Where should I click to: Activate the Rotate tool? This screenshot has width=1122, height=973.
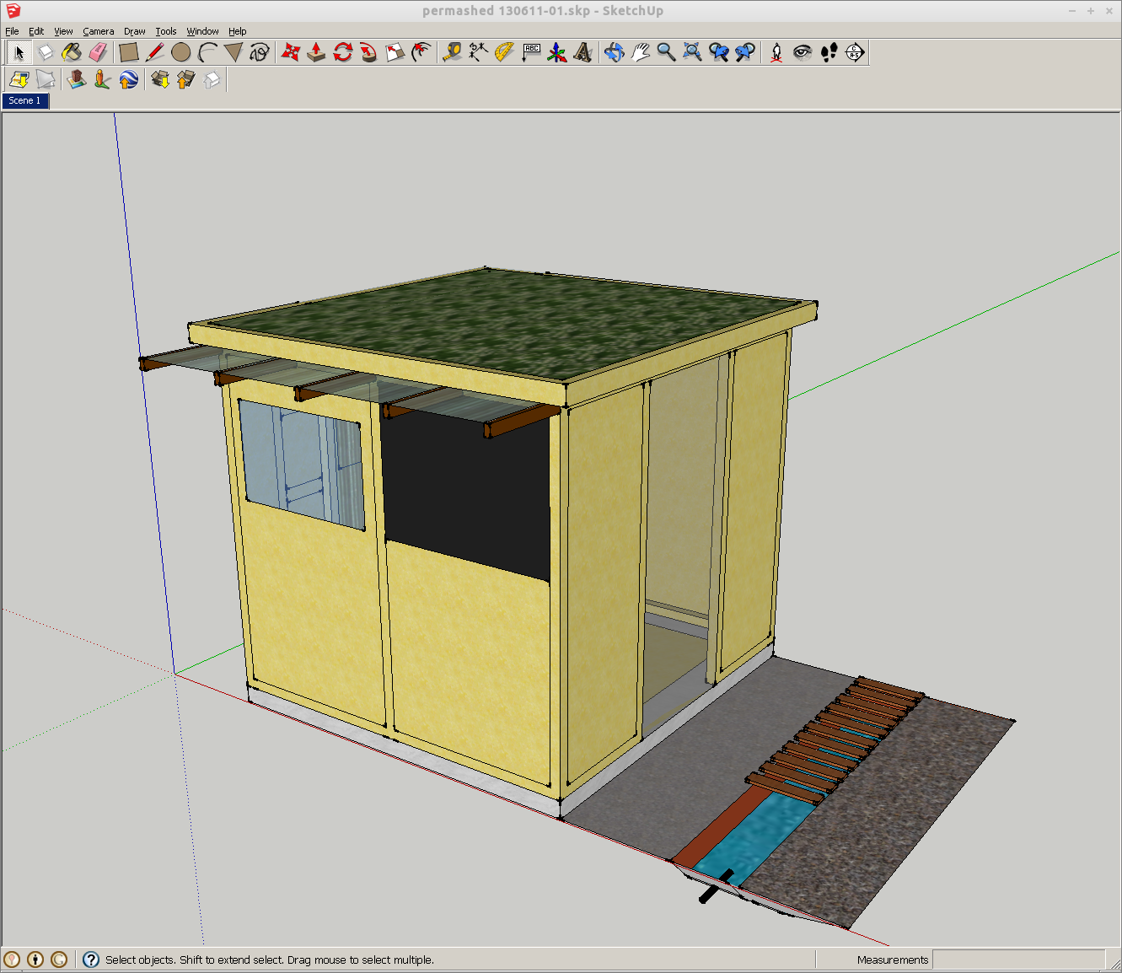pos(341,51)
